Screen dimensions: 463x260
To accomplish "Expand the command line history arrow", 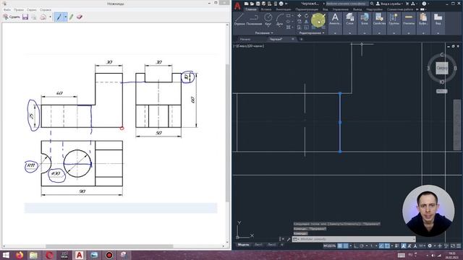I will [413, 239].
